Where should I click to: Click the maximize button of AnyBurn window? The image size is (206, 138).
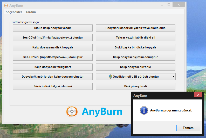coord(169,5)
